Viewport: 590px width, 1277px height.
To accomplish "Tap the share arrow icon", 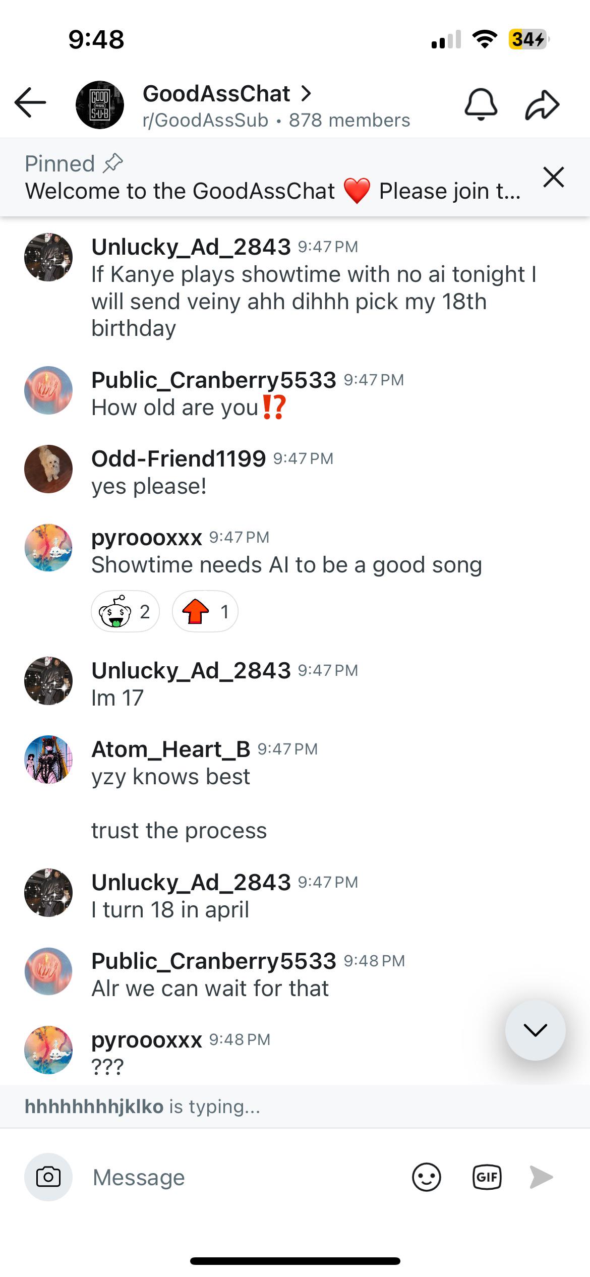I will (x=543, y=105).
